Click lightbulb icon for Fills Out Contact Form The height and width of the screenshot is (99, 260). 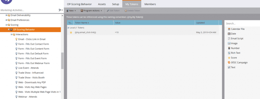pos(17,44)
